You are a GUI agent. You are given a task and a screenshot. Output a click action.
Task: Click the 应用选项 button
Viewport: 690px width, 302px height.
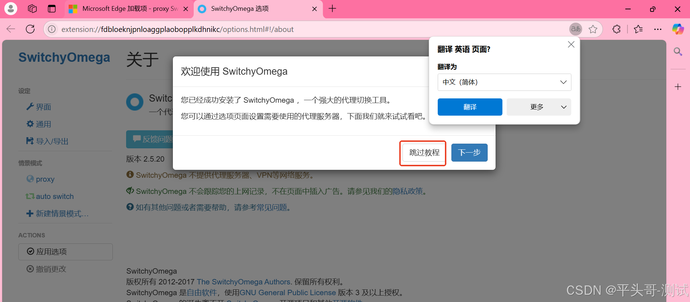(x=65, y=252)
